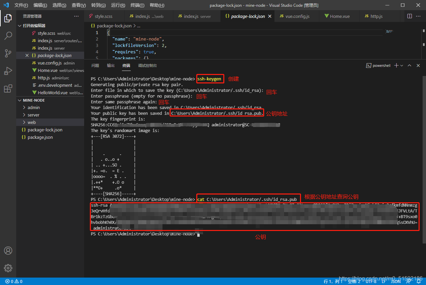Click the split editor icon
The image size is (426, 285).
click(x=409, y=16)
